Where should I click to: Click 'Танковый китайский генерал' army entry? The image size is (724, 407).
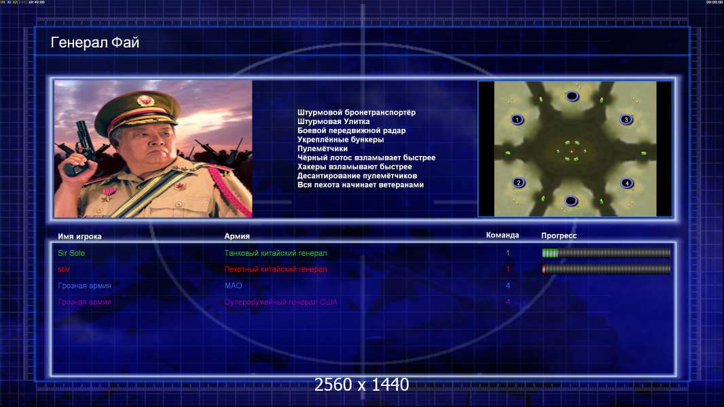click(x=276, y=253)
